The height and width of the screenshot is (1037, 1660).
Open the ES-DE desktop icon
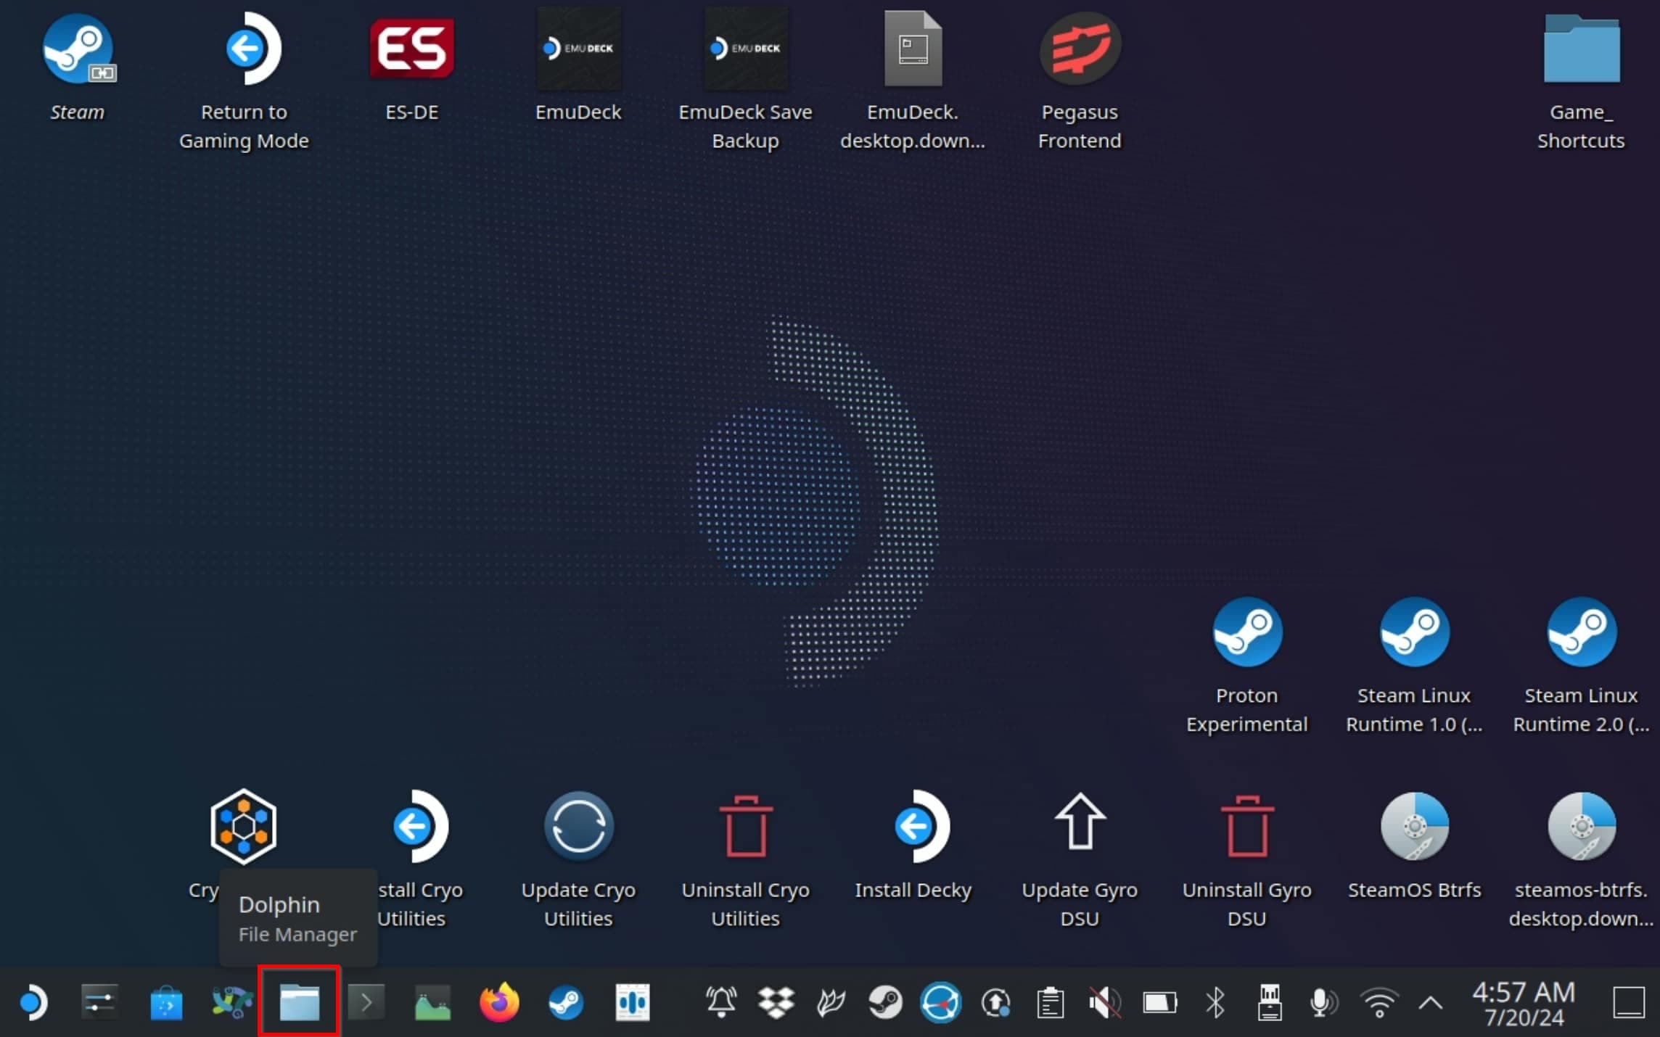(412, 49)
